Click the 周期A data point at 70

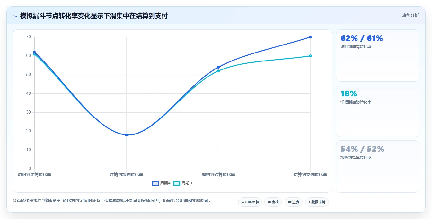pos(310,37)
